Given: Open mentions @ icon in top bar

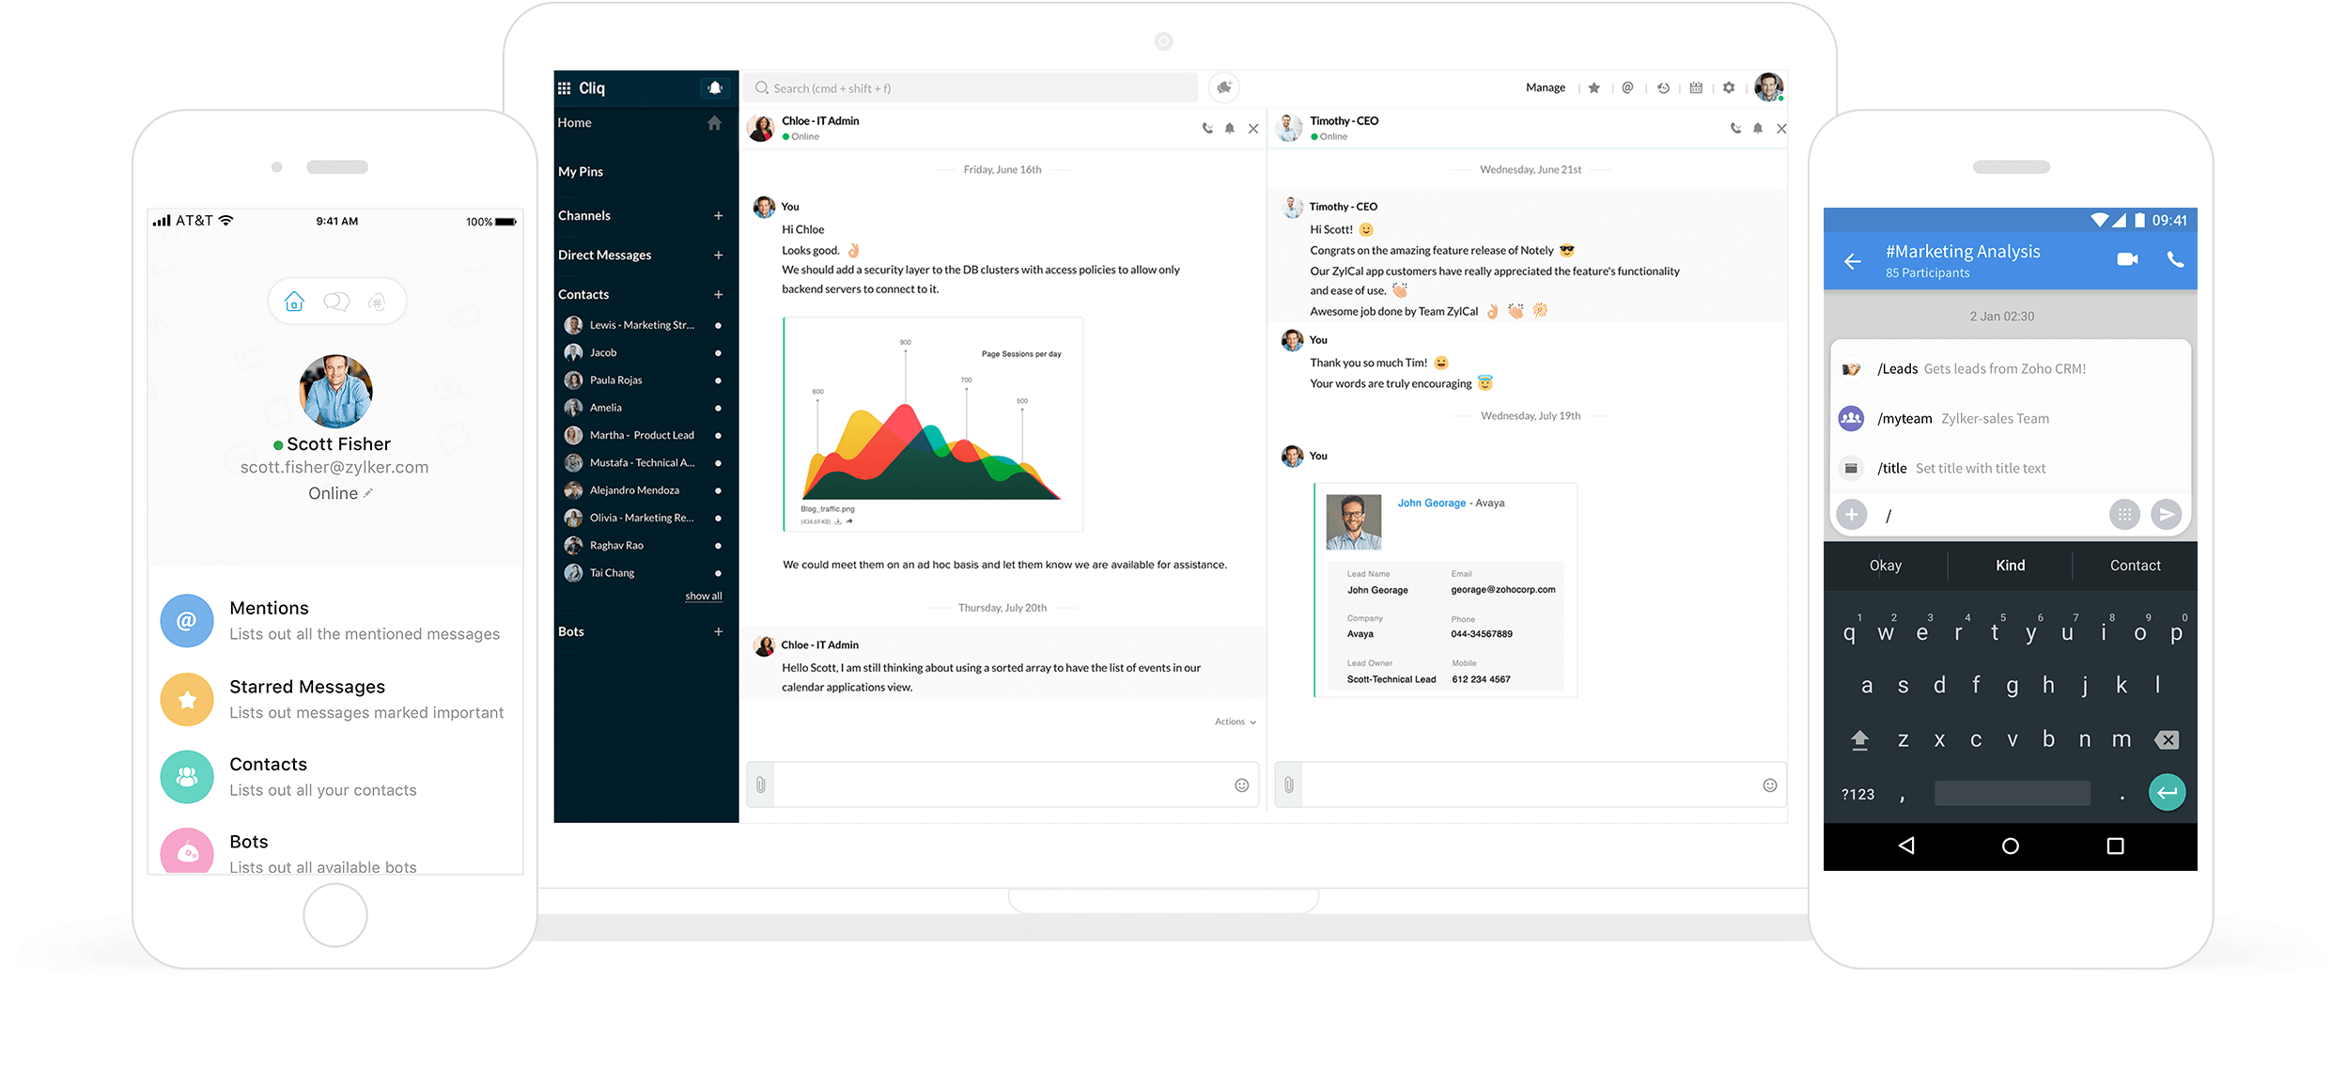Looking at the screenshot, I should (x=1627, y=88).
